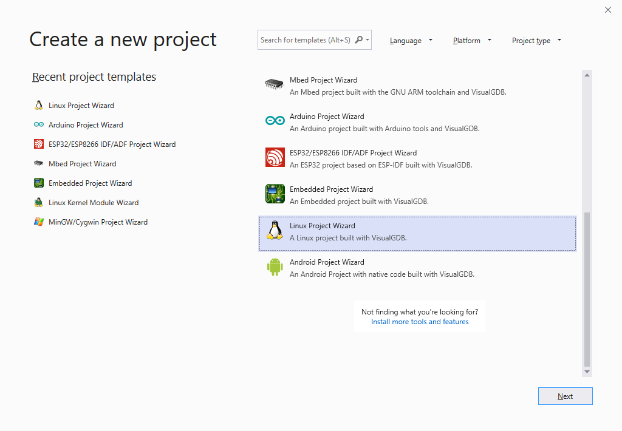The height and width of the screenshot is (431, 622).
Task: Click the Embedded board icon in recent templates
Action: click(x=38, y=183)
